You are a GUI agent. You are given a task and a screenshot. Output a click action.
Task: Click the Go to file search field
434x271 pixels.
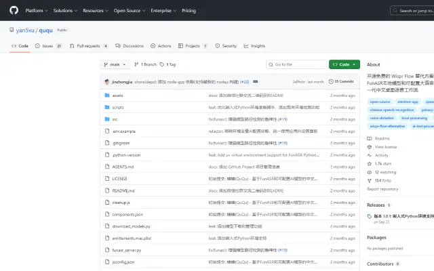pyautogui.click(x=296, y=64)
